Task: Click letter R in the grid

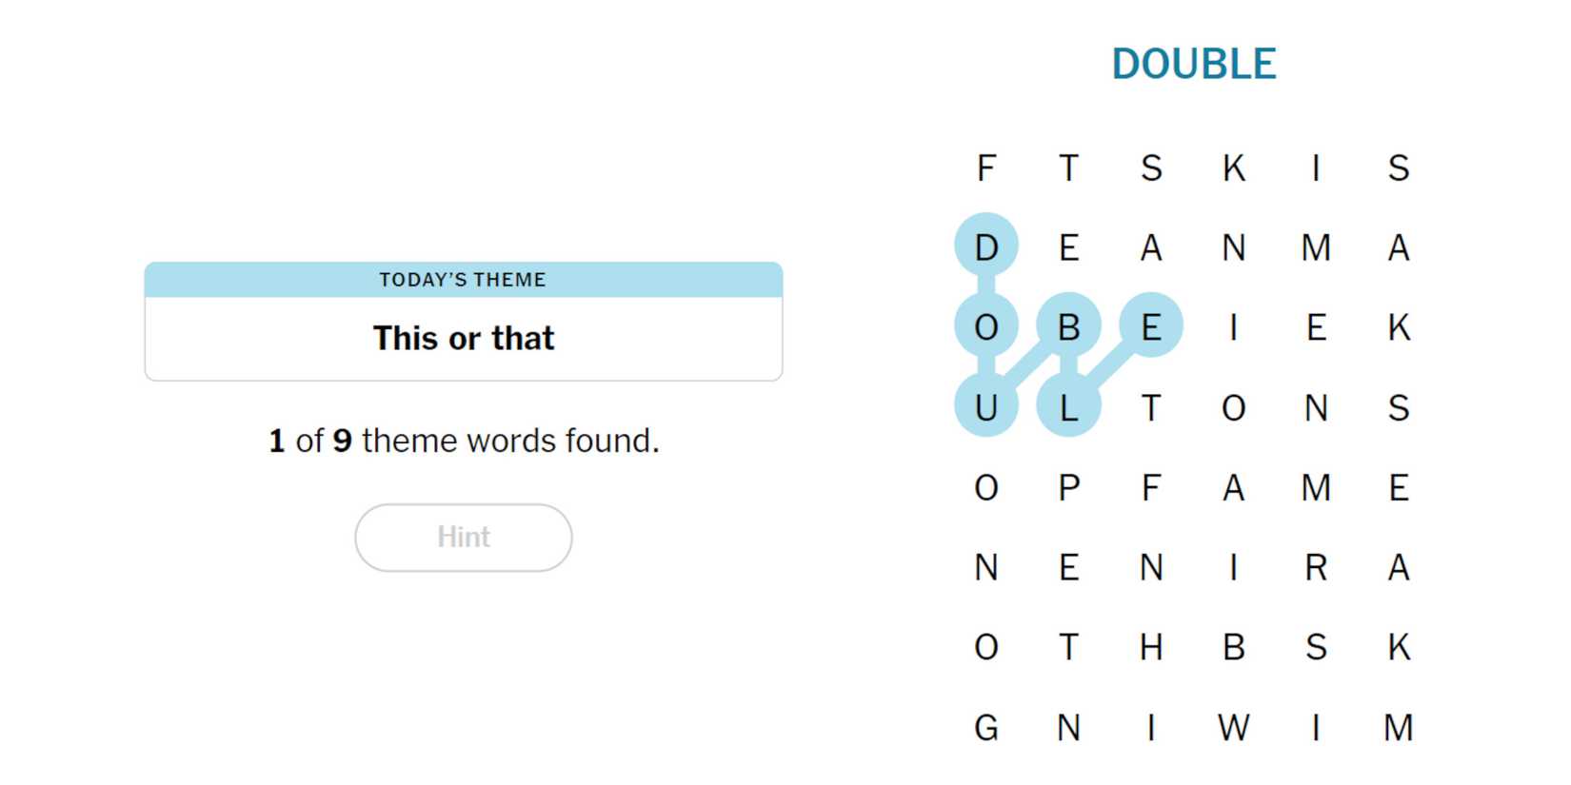Action: tap(1316, 567)
